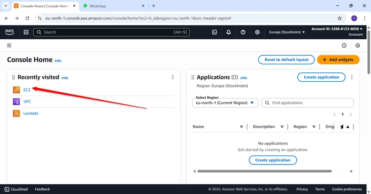Screen dimensions: 371x194
Task: Open the Privacy footer link
Action: (x=302, y=189)
